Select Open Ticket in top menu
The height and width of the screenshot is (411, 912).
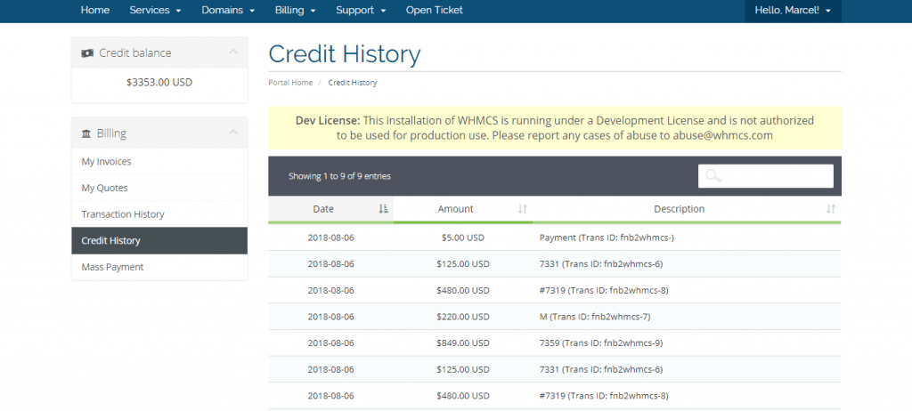[435, 11]
